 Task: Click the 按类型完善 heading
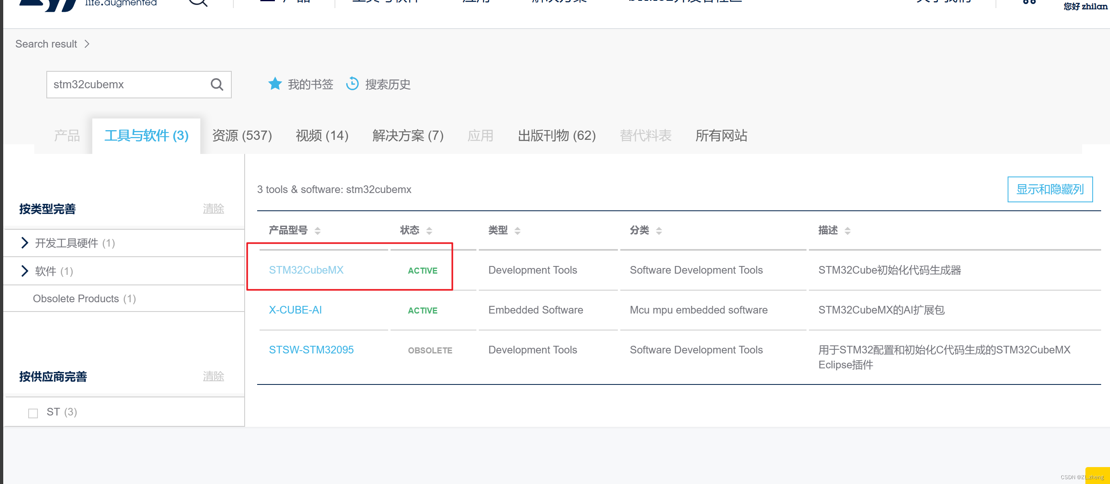(48, 209)
